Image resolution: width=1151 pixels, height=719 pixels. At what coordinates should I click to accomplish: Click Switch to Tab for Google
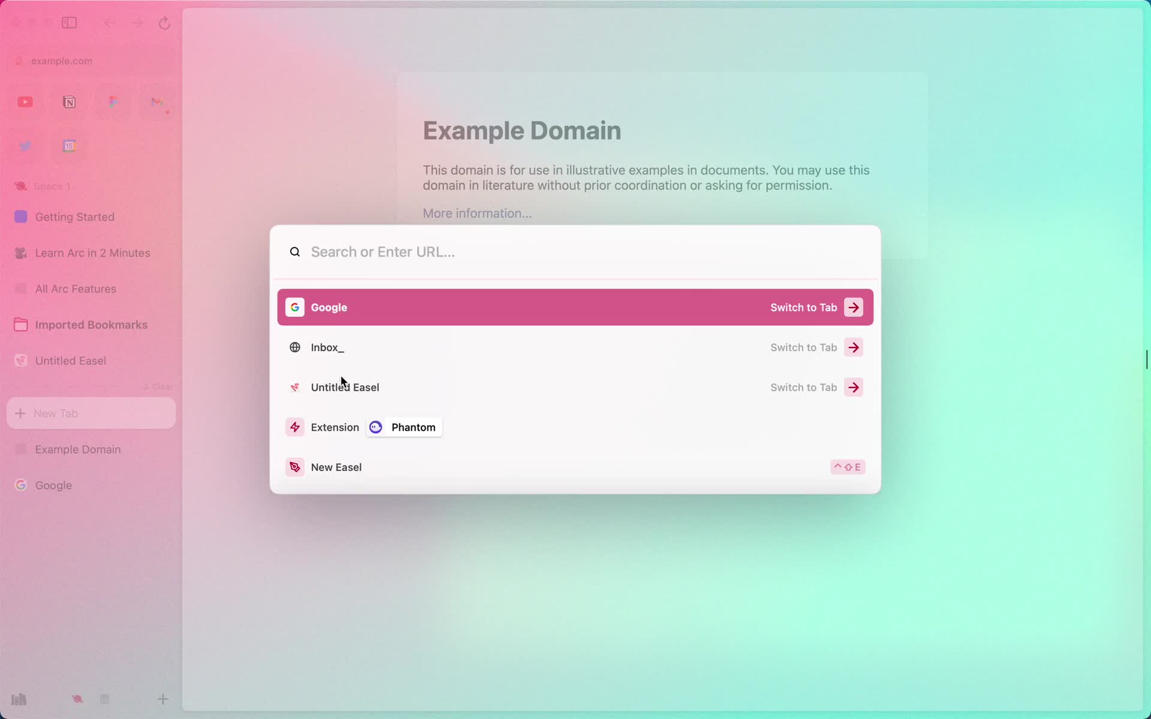pyautogui.click(x=854, y=307)
